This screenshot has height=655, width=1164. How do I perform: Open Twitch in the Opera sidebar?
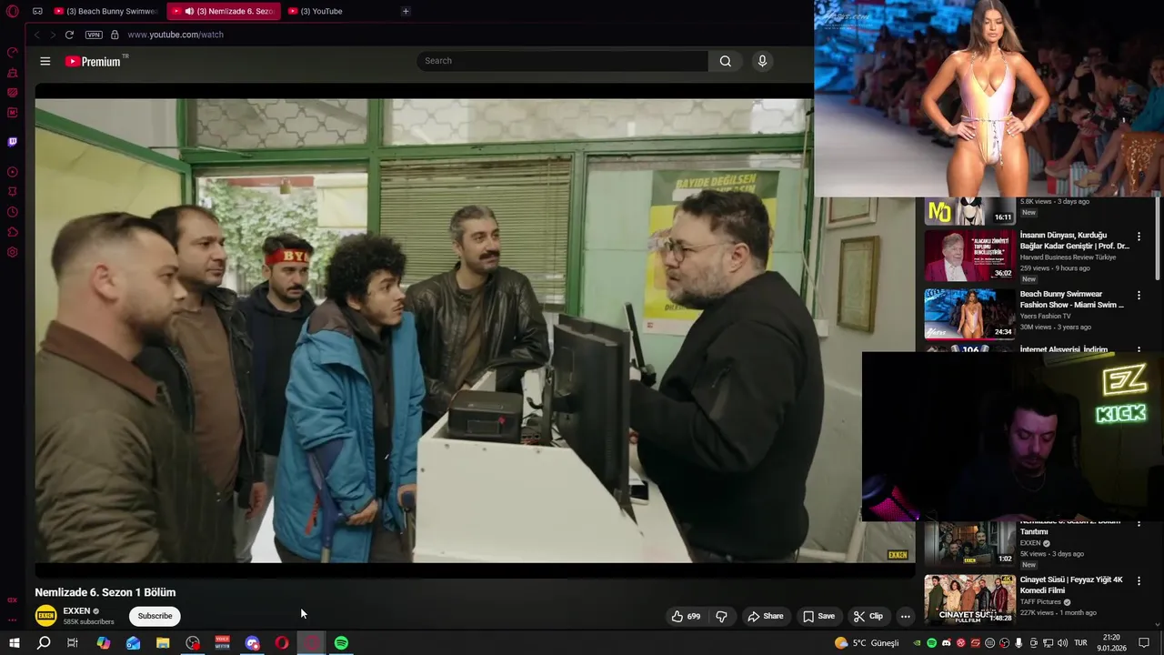pyautogui.click(x=13, y=142)
